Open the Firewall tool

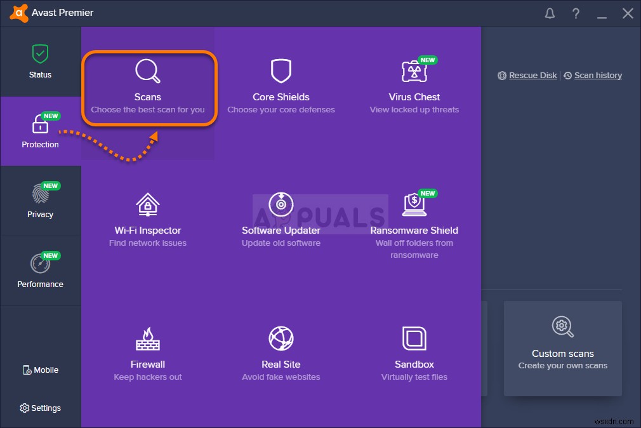[x=147, y=349]
